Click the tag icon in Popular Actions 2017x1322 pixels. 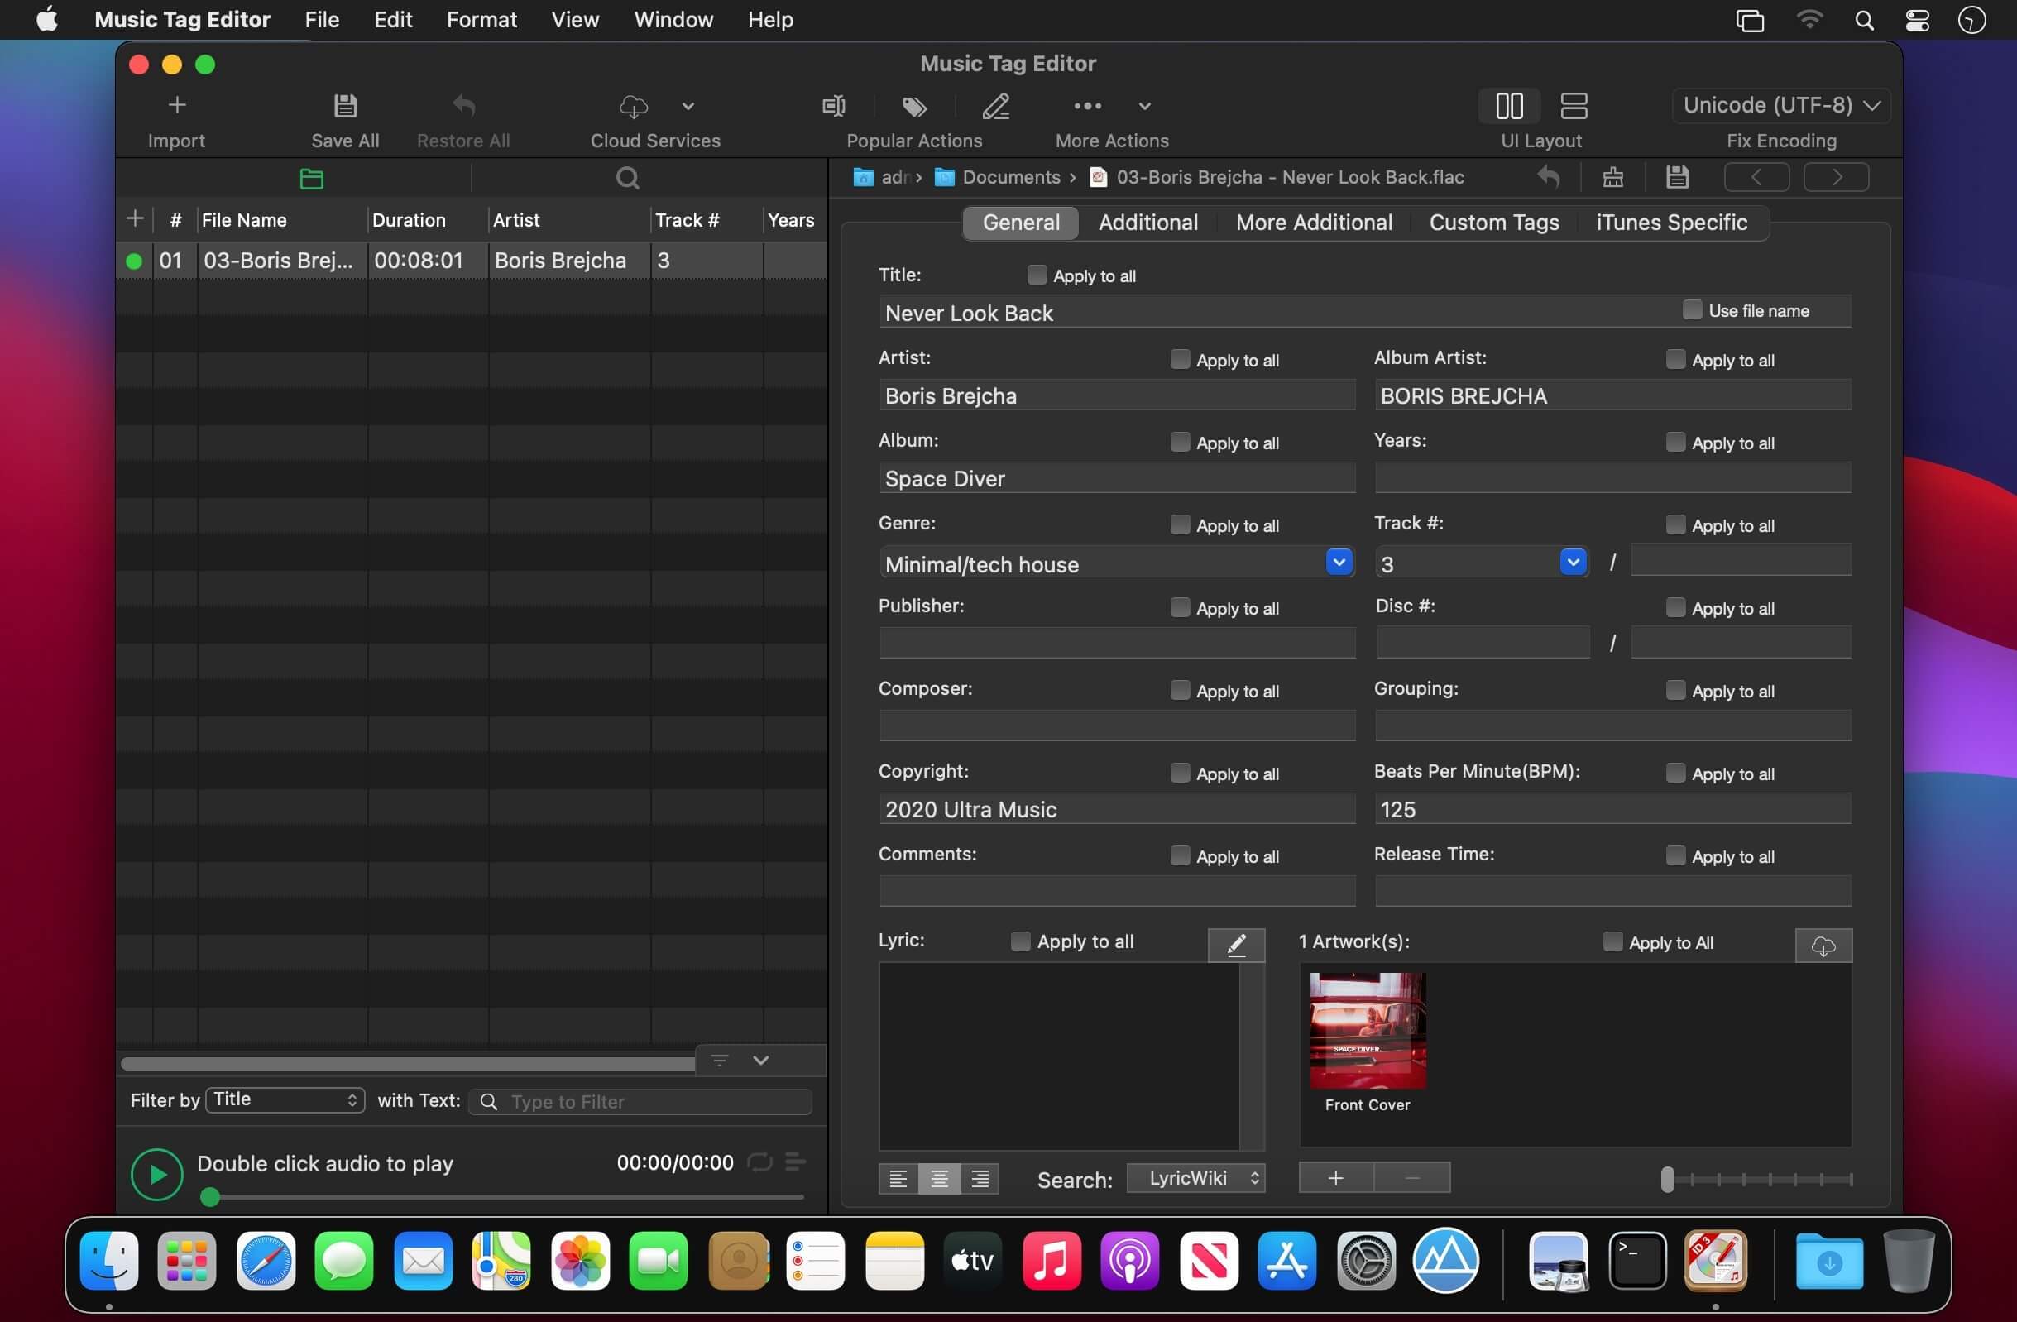(x=913, y=106)
